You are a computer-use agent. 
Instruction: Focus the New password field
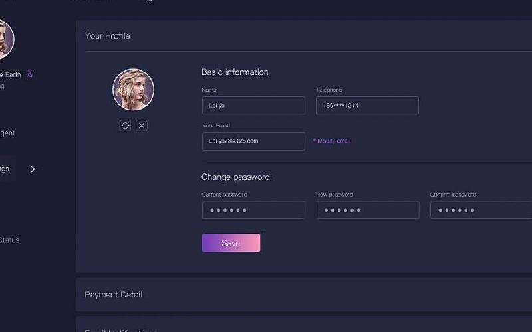367,210
